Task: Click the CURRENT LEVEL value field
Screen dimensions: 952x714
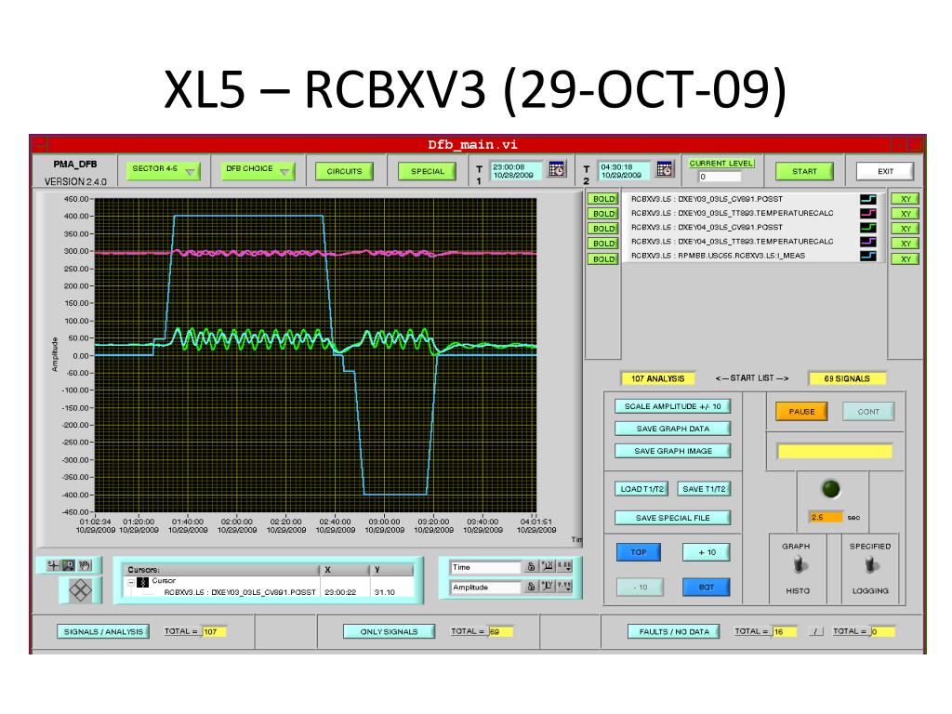Action: 721,177
